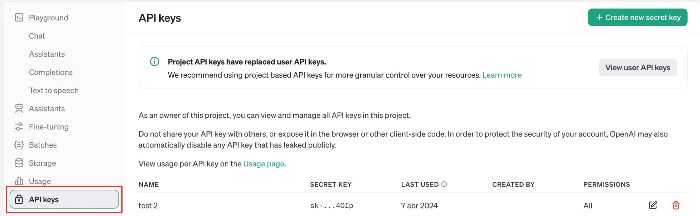Click View user API keys button
This screenshot has width=700, height=216.
click(x=637, y=68)
